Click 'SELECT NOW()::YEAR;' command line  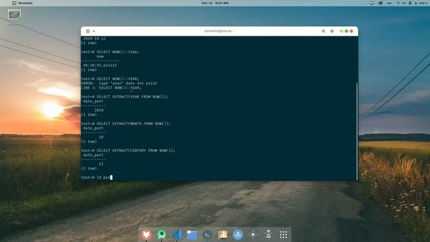[x=110, y=79]
